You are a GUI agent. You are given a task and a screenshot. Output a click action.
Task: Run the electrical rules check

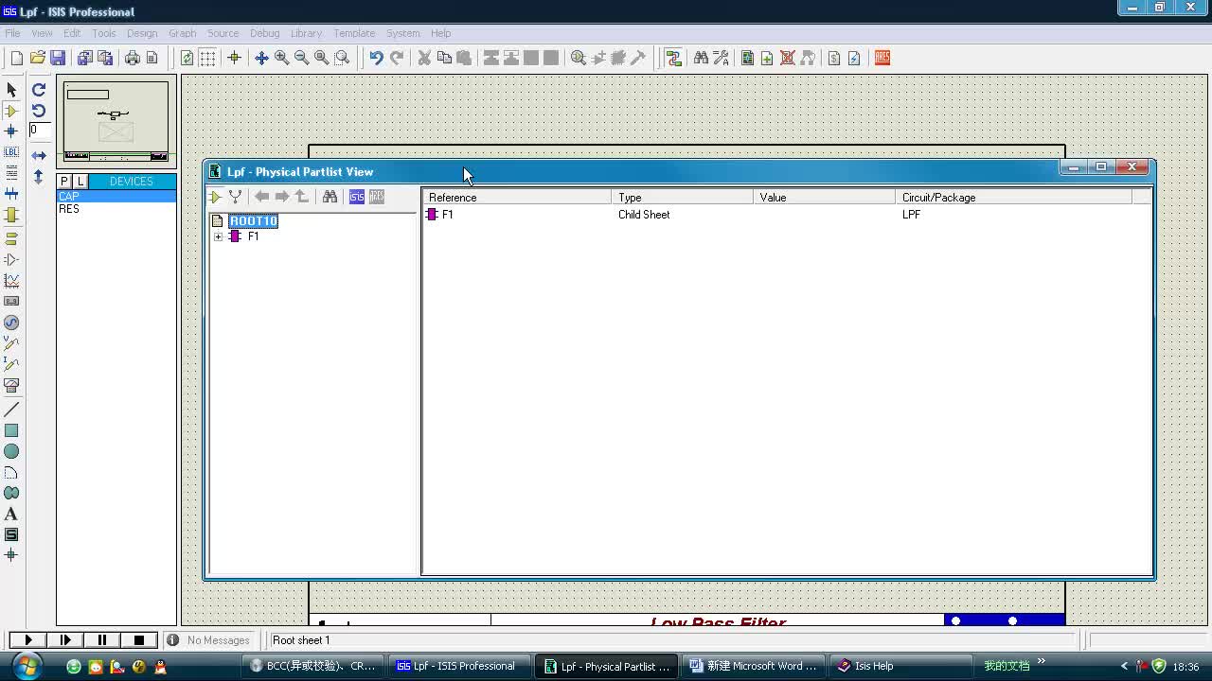click(854, 58)
